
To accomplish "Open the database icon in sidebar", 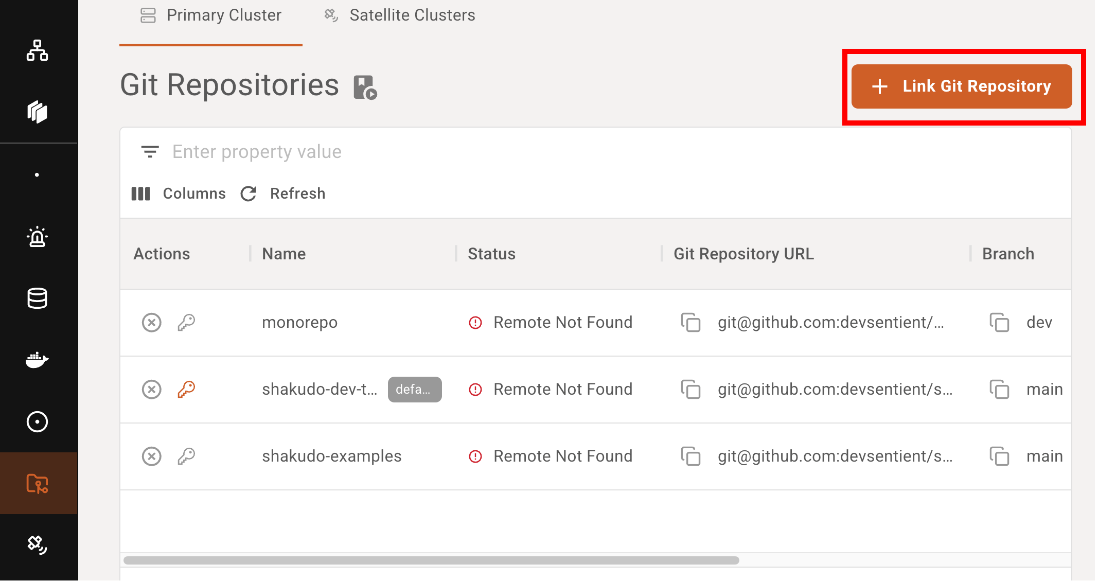I will pyautogui.click(x=37, y=298).
